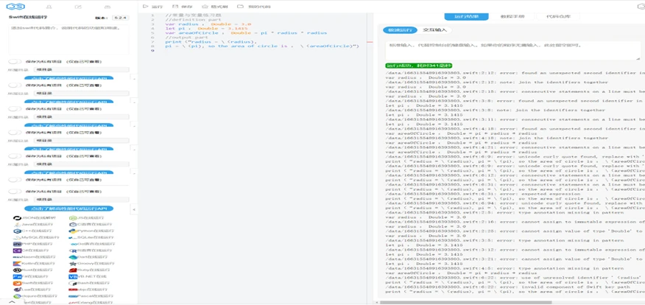
Task: Open JSON online parser link icon
Action: 17,218
